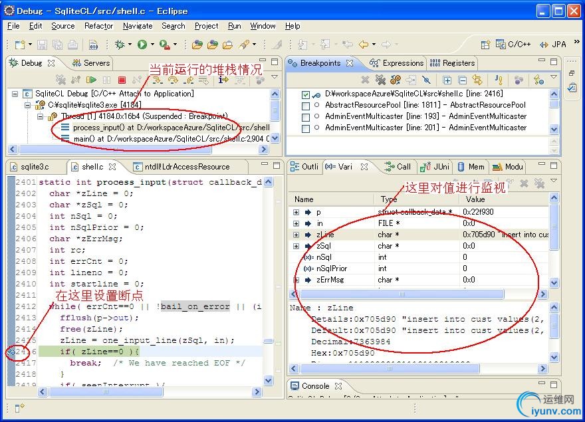Check the AdminEventMulticaster line 193 breakpoint
Image resolution: width=585 pixels, height=422 pixels.
click(x=306, y=117)
